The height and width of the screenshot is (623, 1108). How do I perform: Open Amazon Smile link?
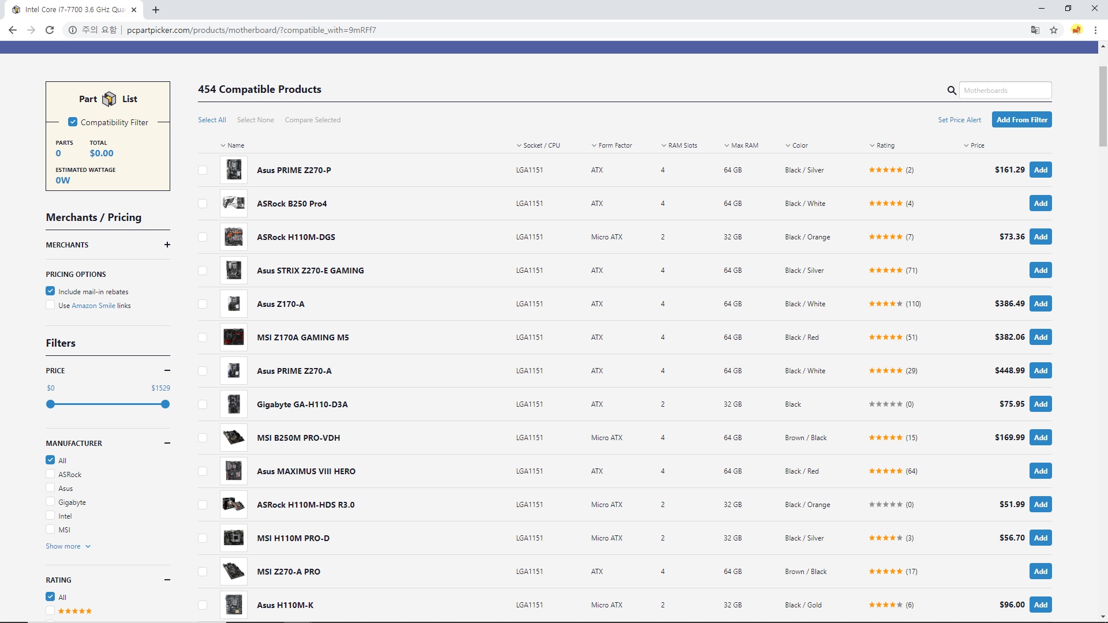[93, 306]
